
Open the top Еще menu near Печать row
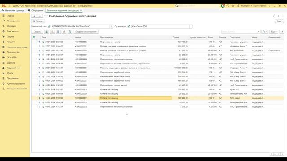click(279, 21)
